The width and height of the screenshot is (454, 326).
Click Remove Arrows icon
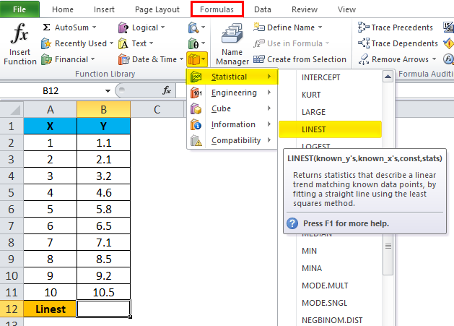363,59
